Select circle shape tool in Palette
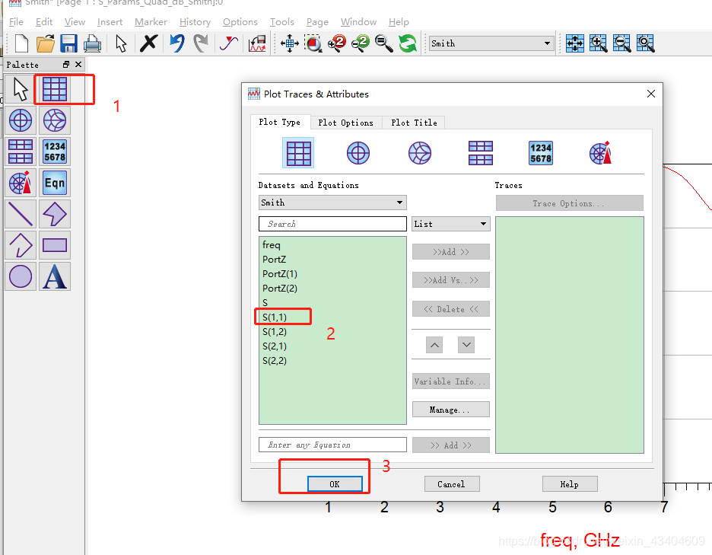This screenshot has height=555, width=712. (21, 276)
